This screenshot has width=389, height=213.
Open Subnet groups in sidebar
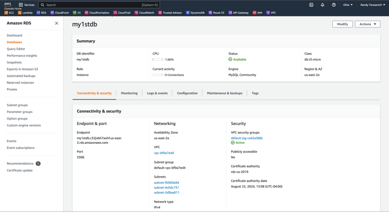[17, 105]
